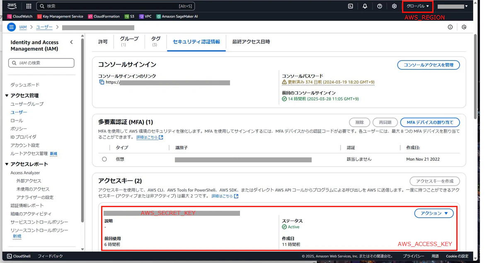The image size is (499, 263).
Task: Go to ユーザー breadcrumb link
Action: [44, 27]
